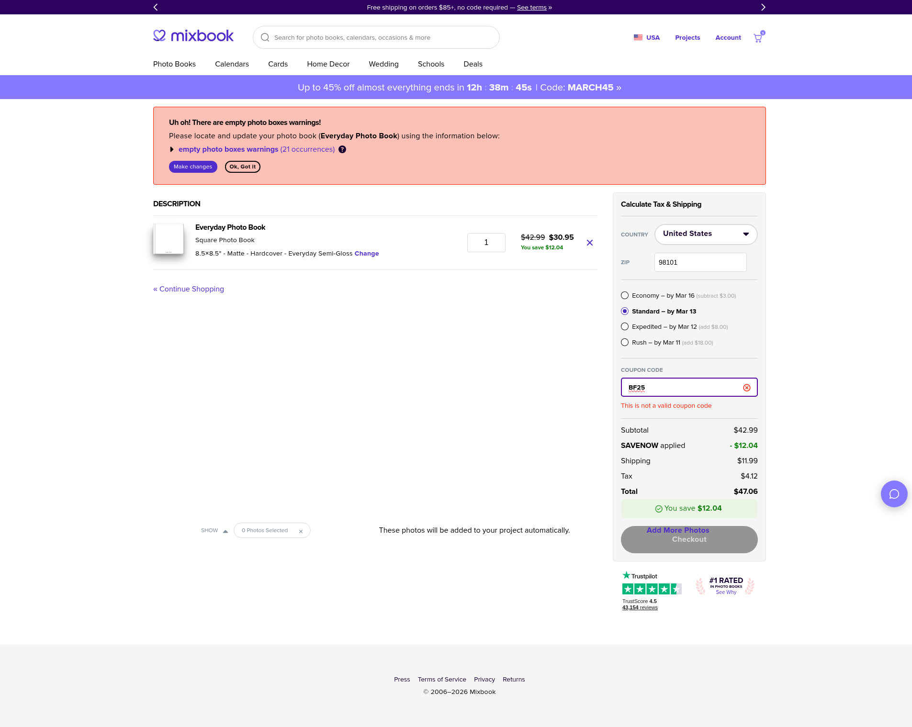Follow the Continue Shopping link
This screenshot has height=727, width=912.
pyautogui.click(x=189, y=289)
